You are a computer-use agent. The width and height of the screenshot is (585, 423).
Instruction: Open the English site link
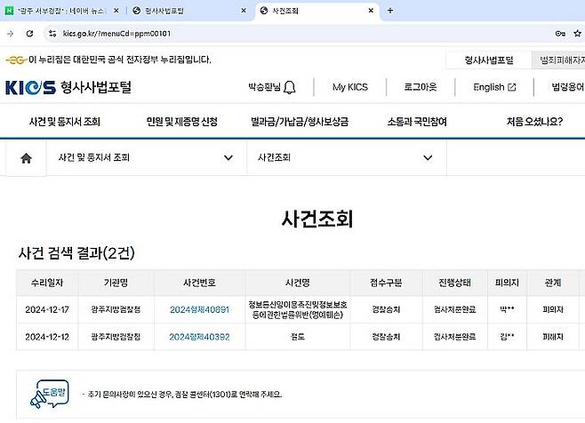click(494, 87)
